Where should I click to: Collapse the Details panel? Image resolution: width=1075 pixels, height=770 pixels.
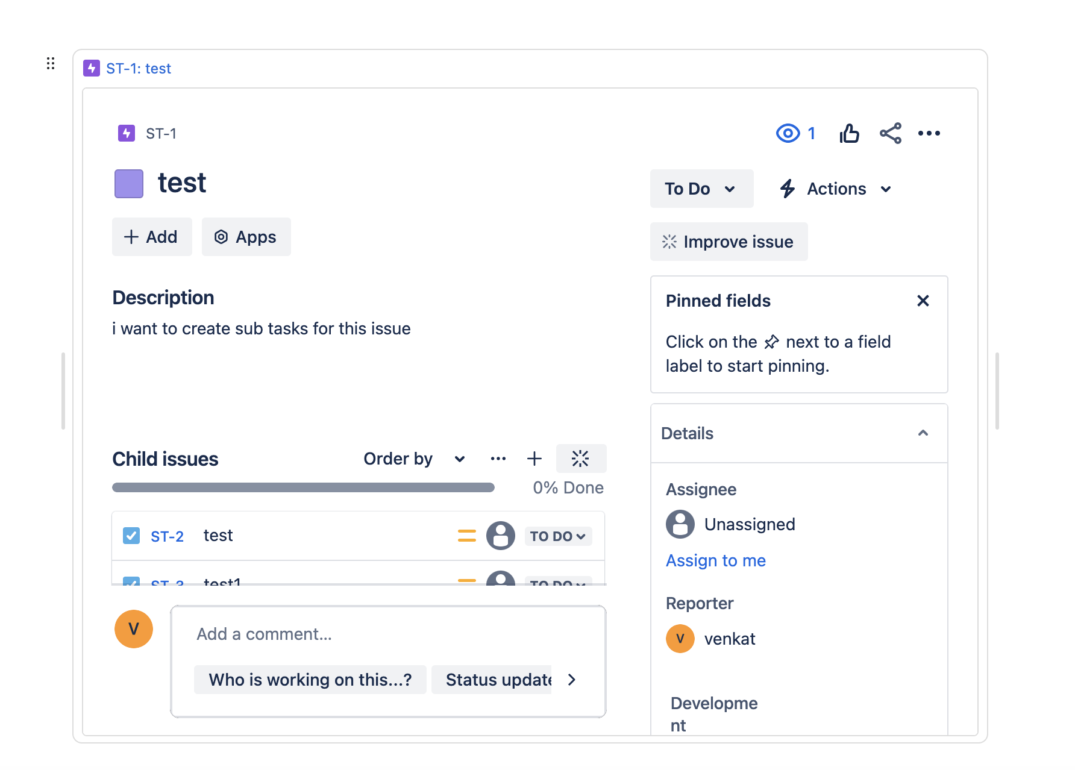pyautogui.click(x=923, y=433)
